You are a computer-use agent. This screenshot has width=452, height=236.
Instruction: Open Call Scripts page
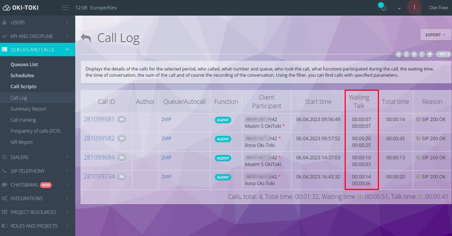(x=23, y=86)
